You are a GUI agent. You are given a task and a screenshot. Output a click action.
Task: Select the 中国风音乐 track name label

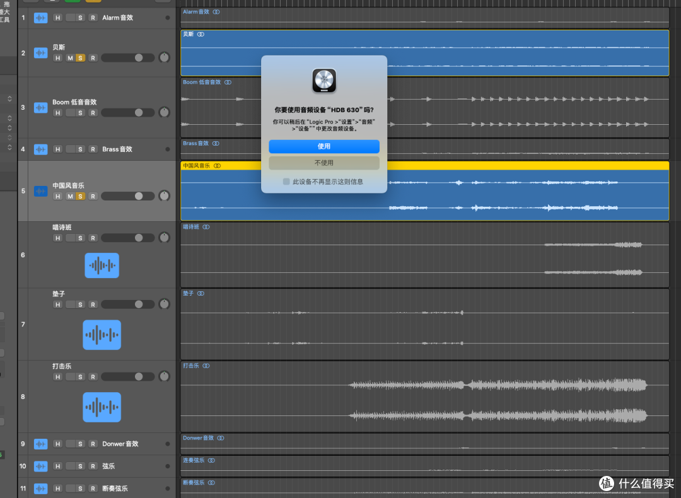[x=68, y=185]
